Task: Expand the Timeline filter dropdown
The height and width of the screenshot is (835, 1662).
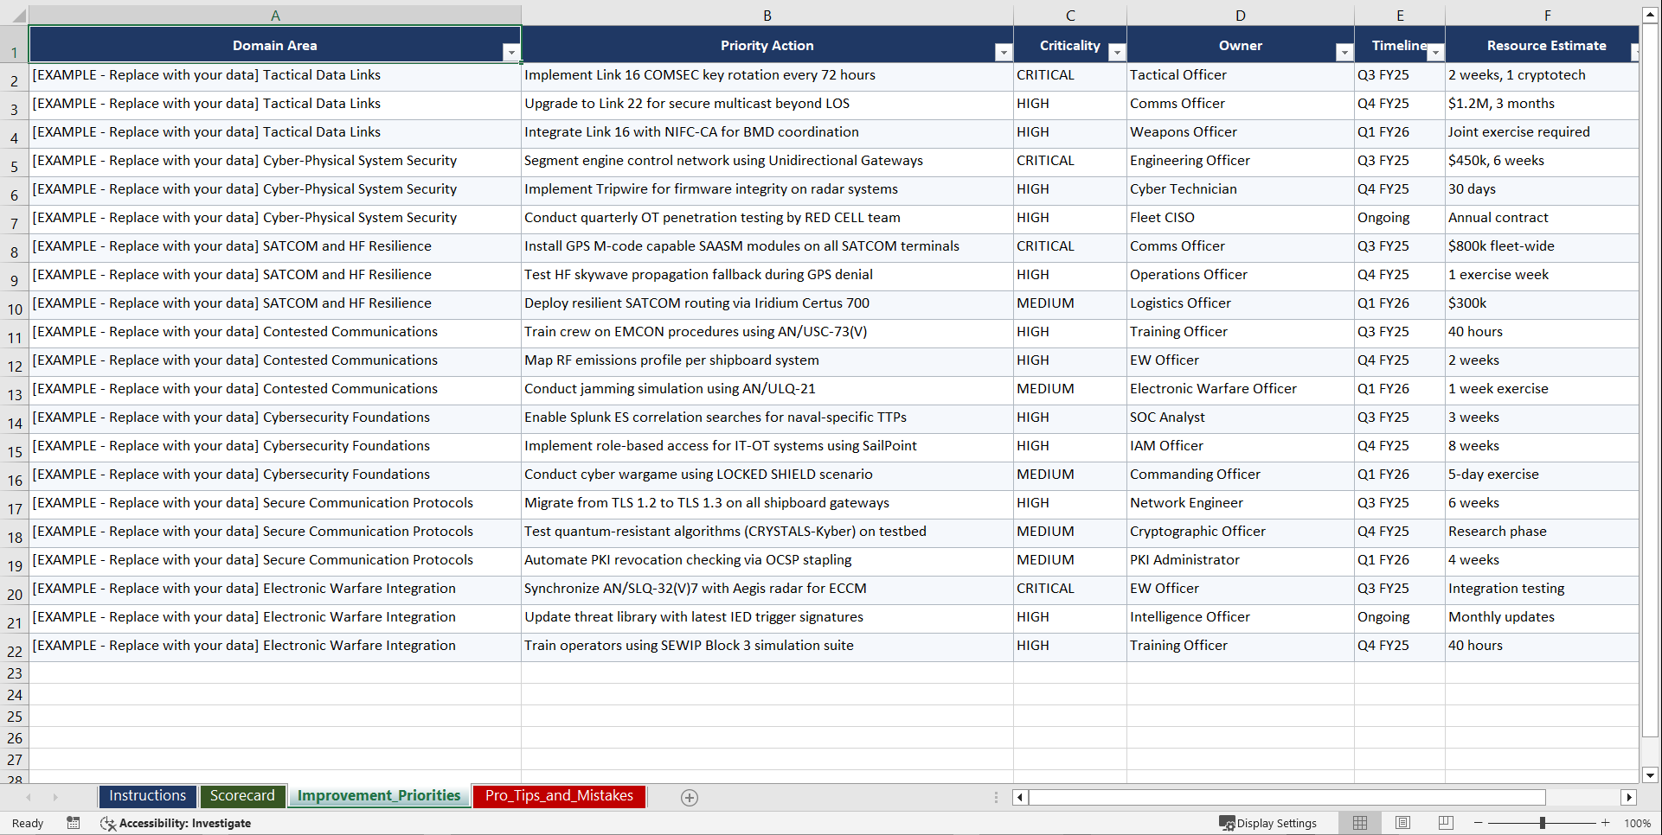Action: pos(1436,53)
